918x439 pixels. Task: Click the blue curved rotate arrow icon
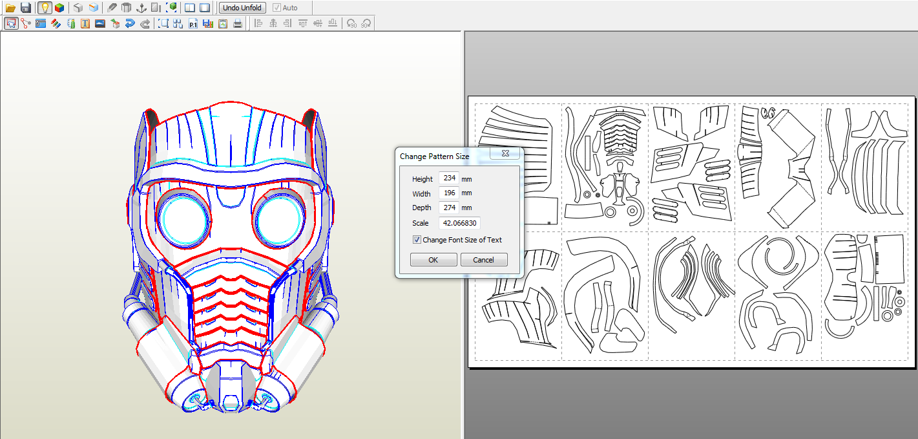tap(130, 24)
